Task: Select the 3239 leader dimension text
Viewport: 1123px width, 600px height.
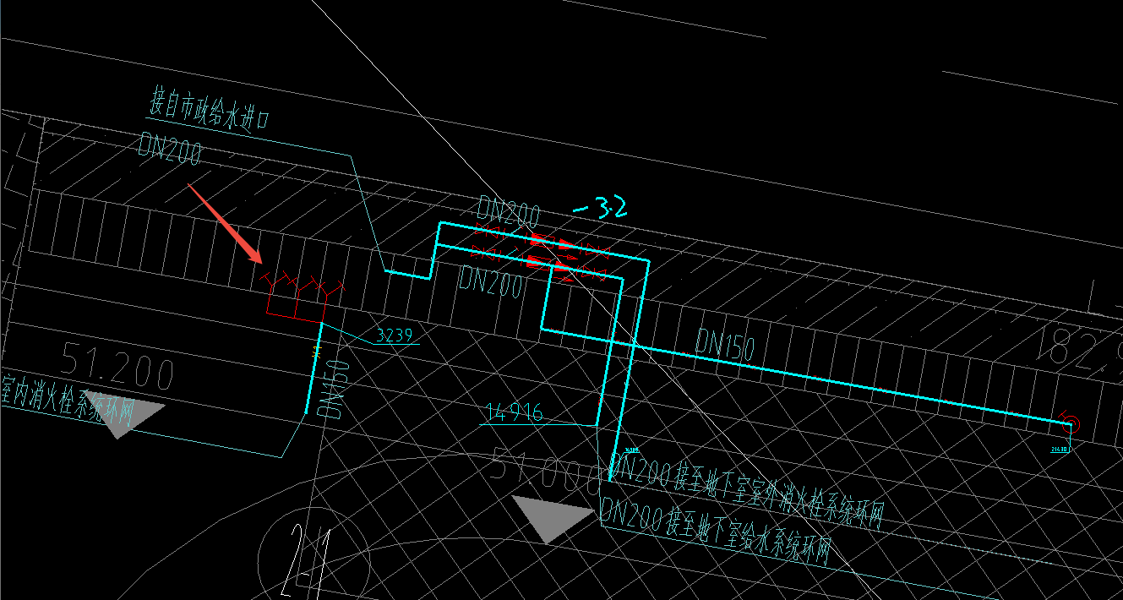Action: click(394, 335)
